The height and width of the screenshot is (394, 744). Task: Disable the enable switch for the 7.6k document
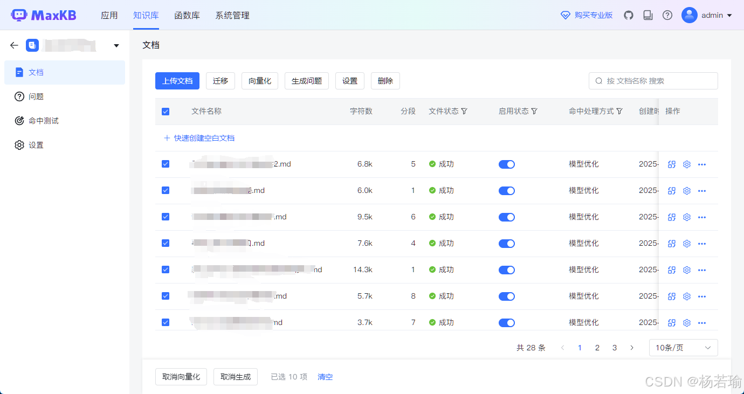(507, 244)
